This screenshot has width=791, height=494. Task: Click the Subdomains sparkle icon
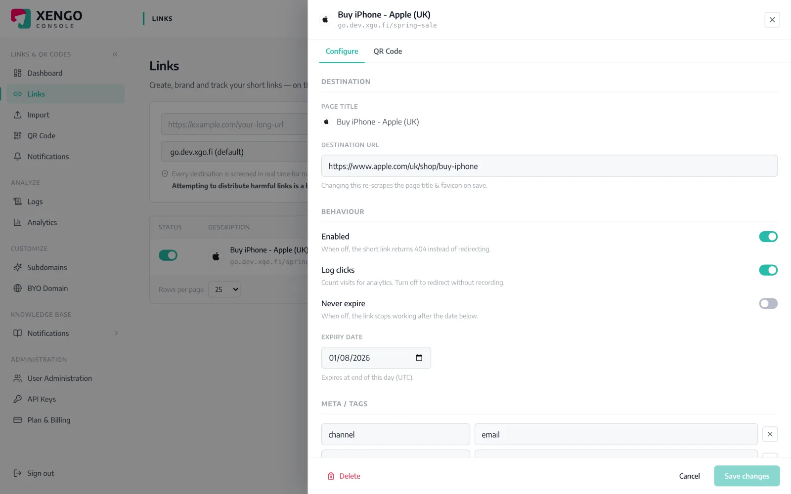coord(17,267)
